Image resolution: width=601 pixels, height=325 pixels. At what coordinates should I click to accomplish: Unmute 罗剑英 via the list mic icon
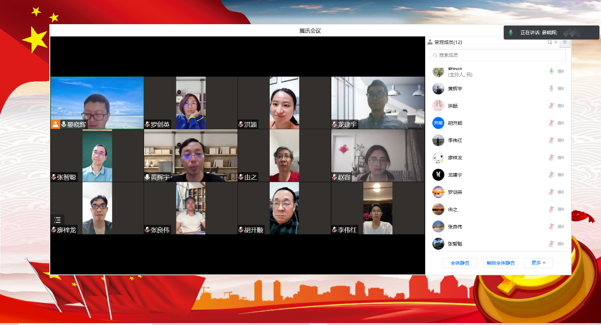(551, 192)
